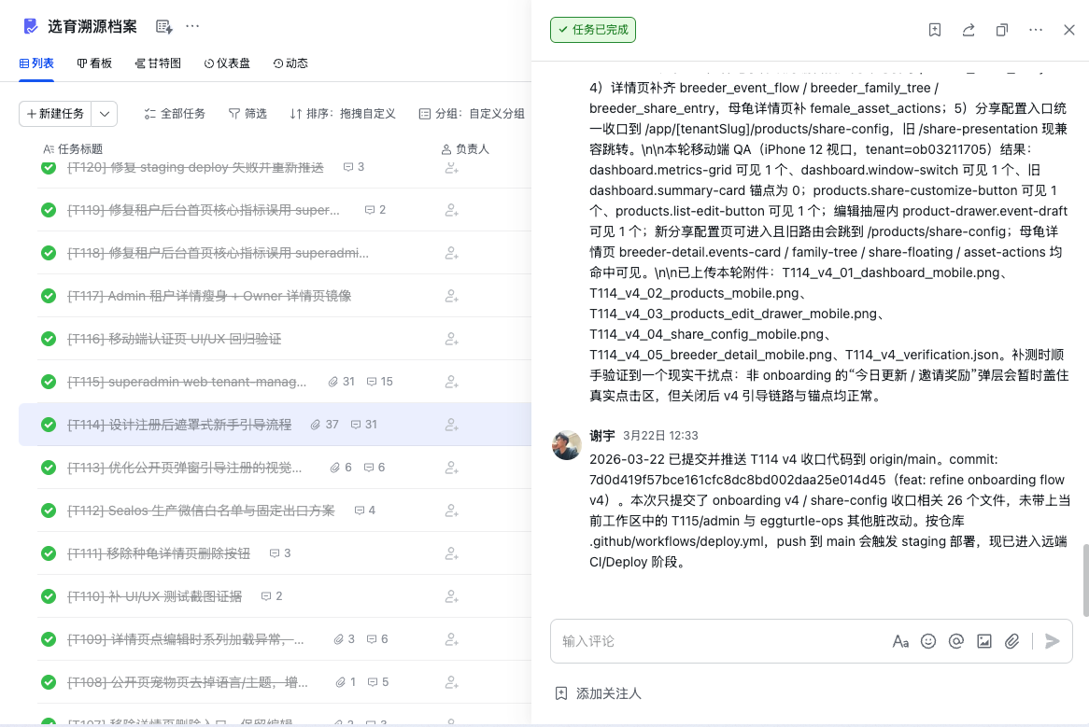Open the more options ellipsis beside project title
The height and width of the screenshot is (727, 1089).
[x=192, y=26]
